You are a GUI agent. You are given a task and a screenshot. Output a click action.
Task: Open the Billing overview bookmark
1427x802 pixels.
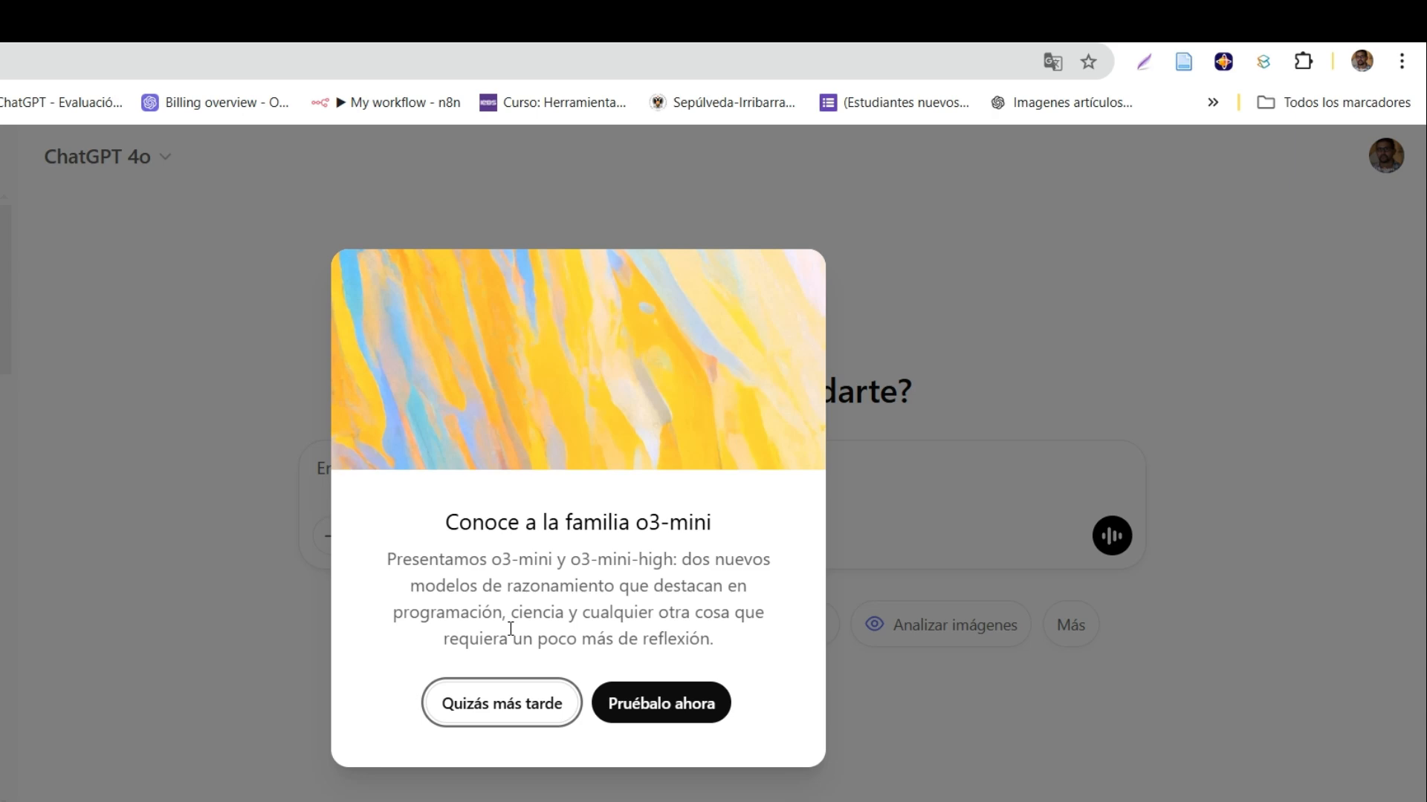click(x=216, y=102)
